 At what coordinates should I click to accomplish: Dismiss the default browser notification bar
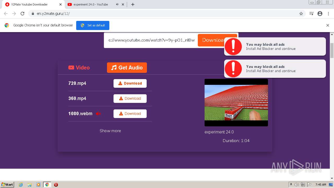[x=328, y=25]
